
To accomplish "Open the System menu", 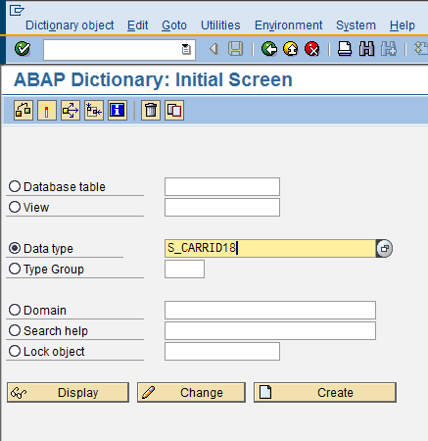I will click(357, 25).
